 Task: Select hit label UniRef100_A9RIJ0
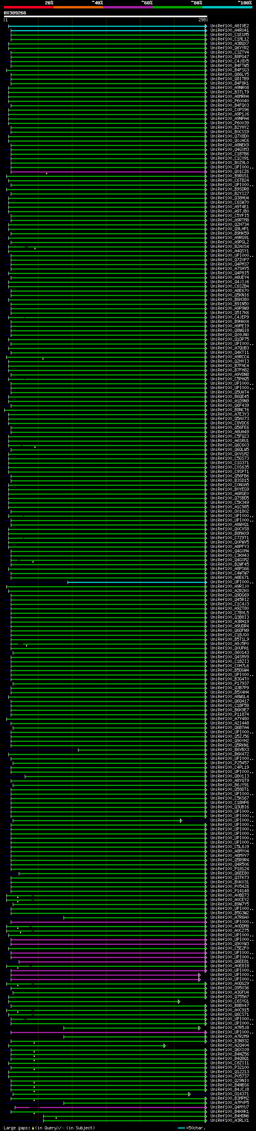(230, 586)
